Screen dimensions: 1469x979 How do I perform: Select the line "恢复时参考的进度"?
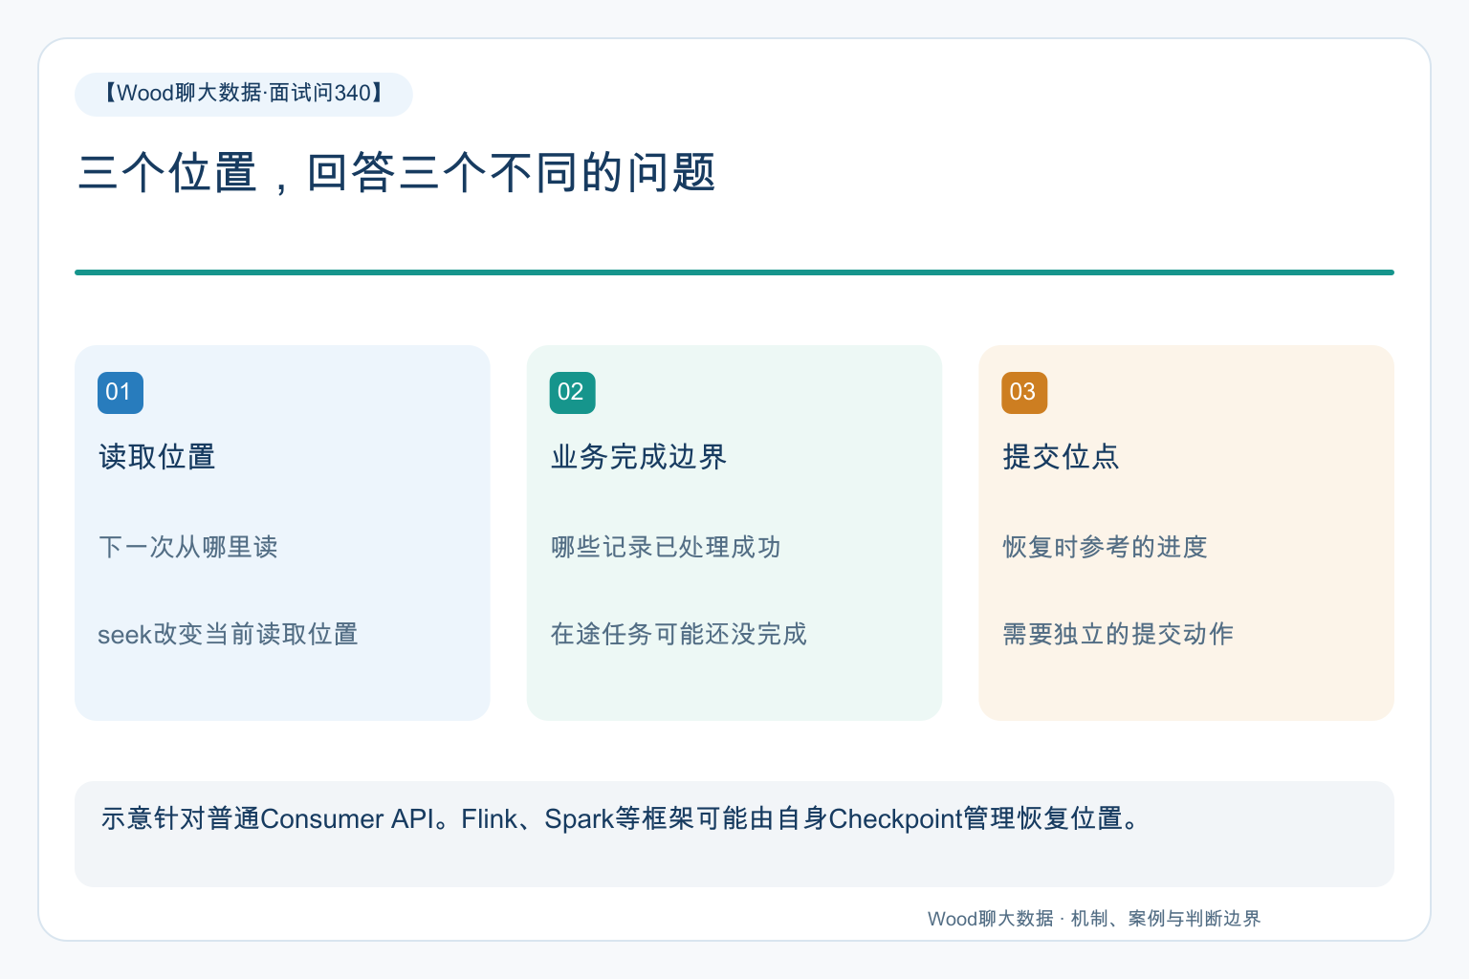pyautogui.click(x=1105, y=547)
